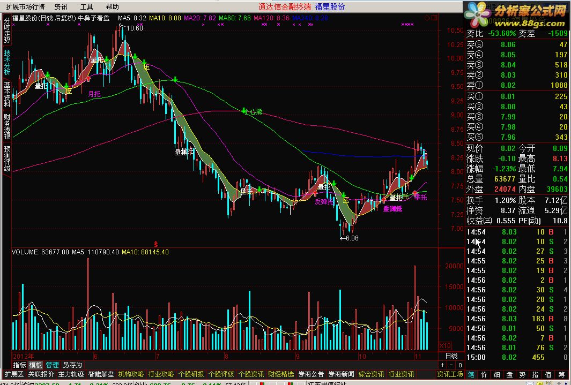Image resolution: width=571 pixels, height=385 pixels.
Task: Select the 筹 tab in quote panel
Action: (561, 374)
